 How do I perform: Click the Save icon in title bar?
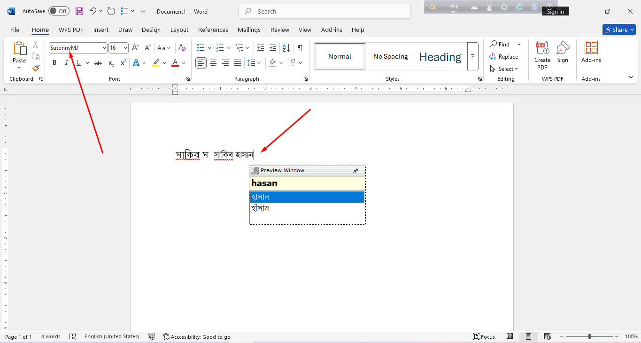pyautogui.click(x=79, y=11)
